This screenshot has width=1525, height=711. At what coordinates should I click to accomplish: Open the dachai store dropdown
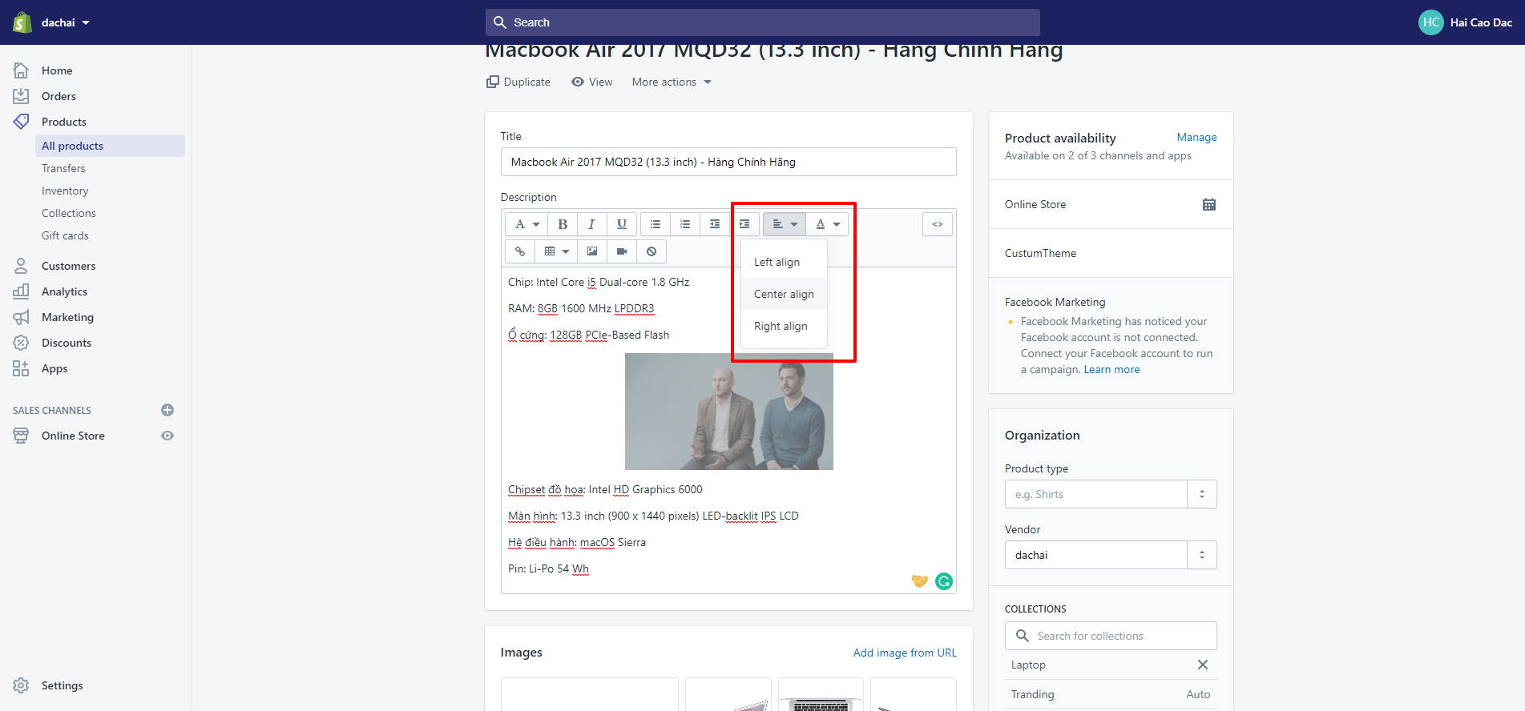point(66,22)
